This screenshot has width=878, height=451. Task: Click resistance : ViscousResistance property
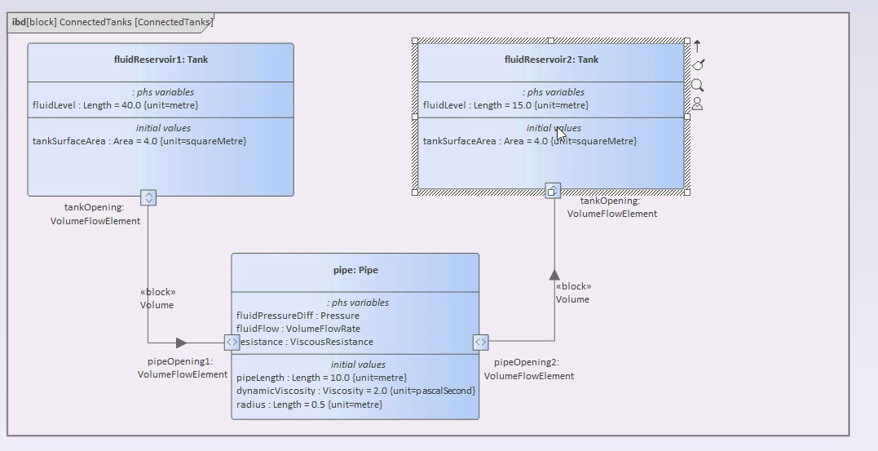click(305, 342)
